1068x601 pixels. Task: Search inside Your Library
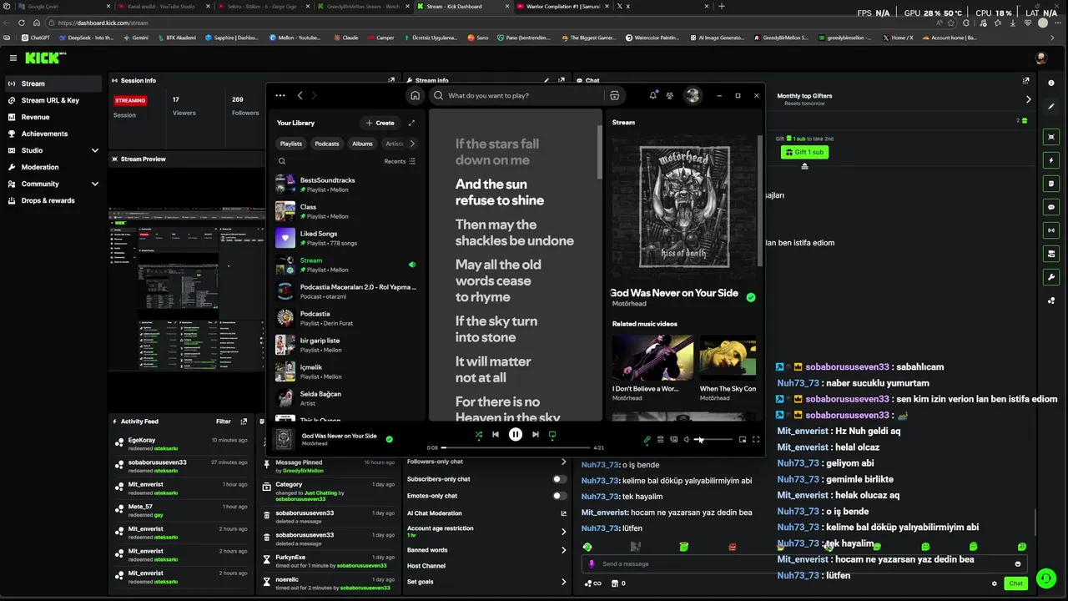tap(282, 161)
